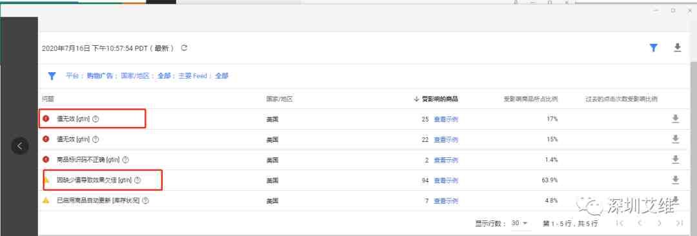Click the blue filter funnel beside 平台

pos(52,76)
